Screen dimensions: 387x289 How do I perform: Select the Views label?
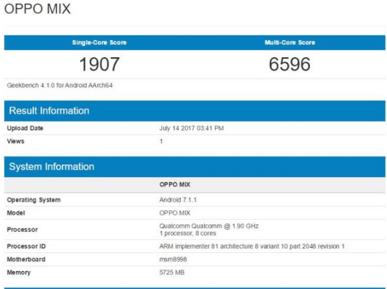[x=15, y=141]
